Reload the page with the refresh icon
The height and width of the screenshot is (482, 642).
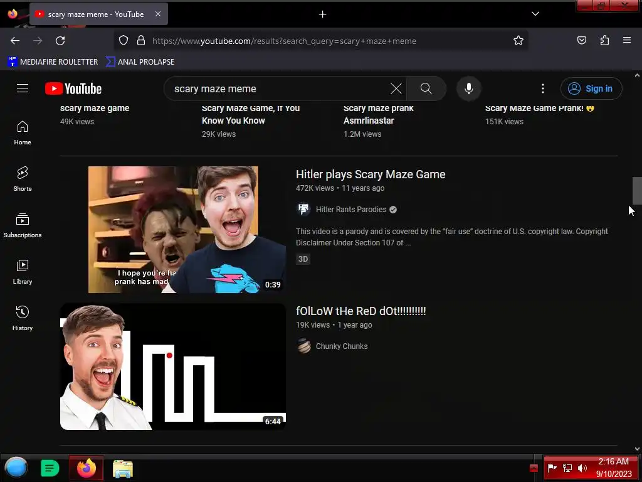click(x=60, y=41)
